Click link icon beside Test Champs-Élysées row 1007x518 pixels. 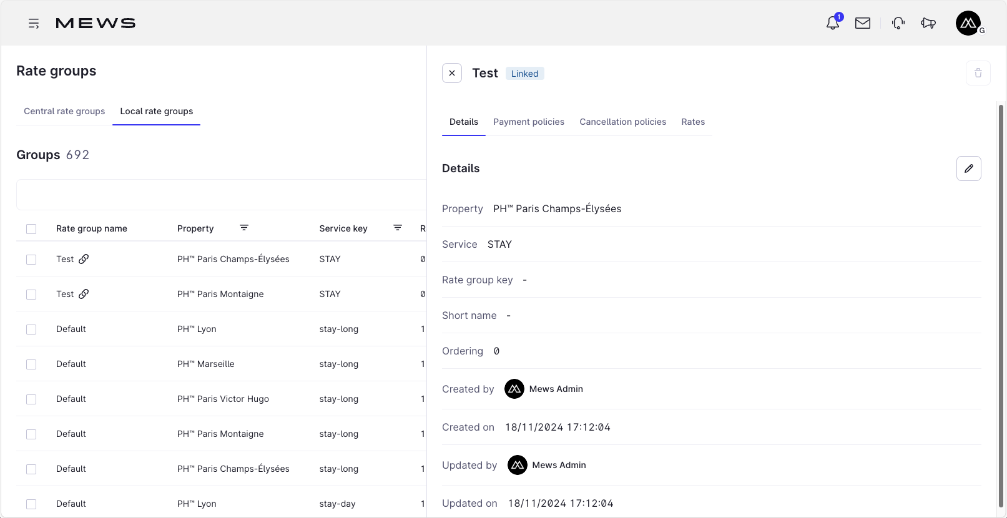pos(84,259)
